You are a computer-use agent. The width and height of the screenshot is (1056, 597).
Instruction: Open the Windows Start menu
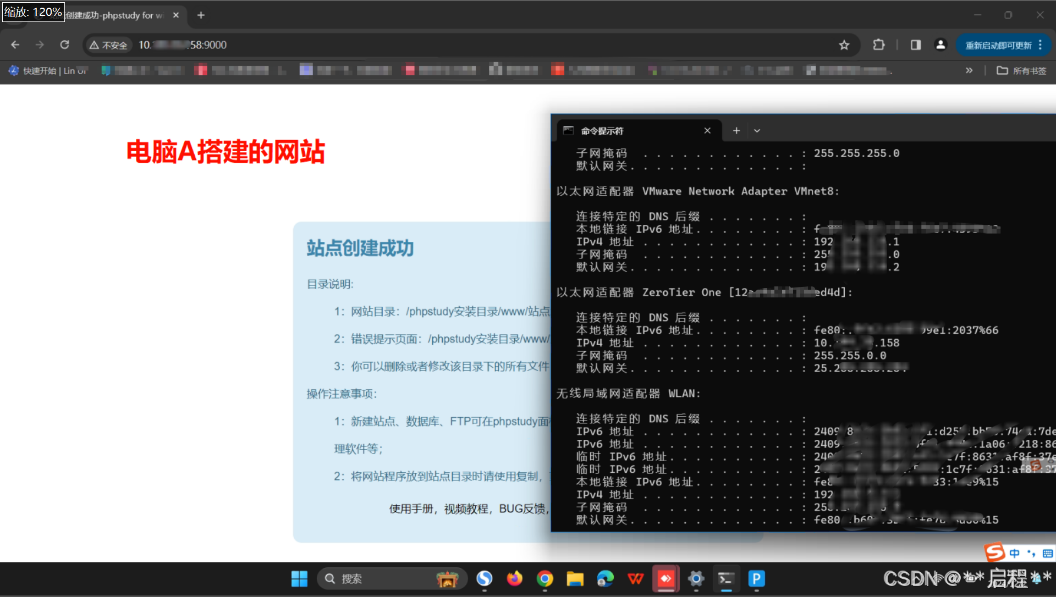point(299,579)
